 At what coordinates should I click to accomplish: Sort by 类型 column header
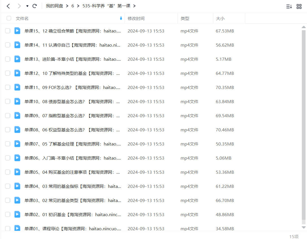[x=185, y=18]
